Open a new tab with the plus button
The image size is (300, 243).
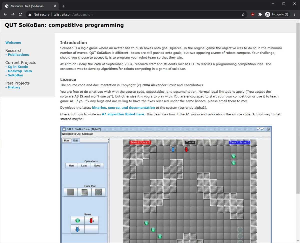(64, 6)
